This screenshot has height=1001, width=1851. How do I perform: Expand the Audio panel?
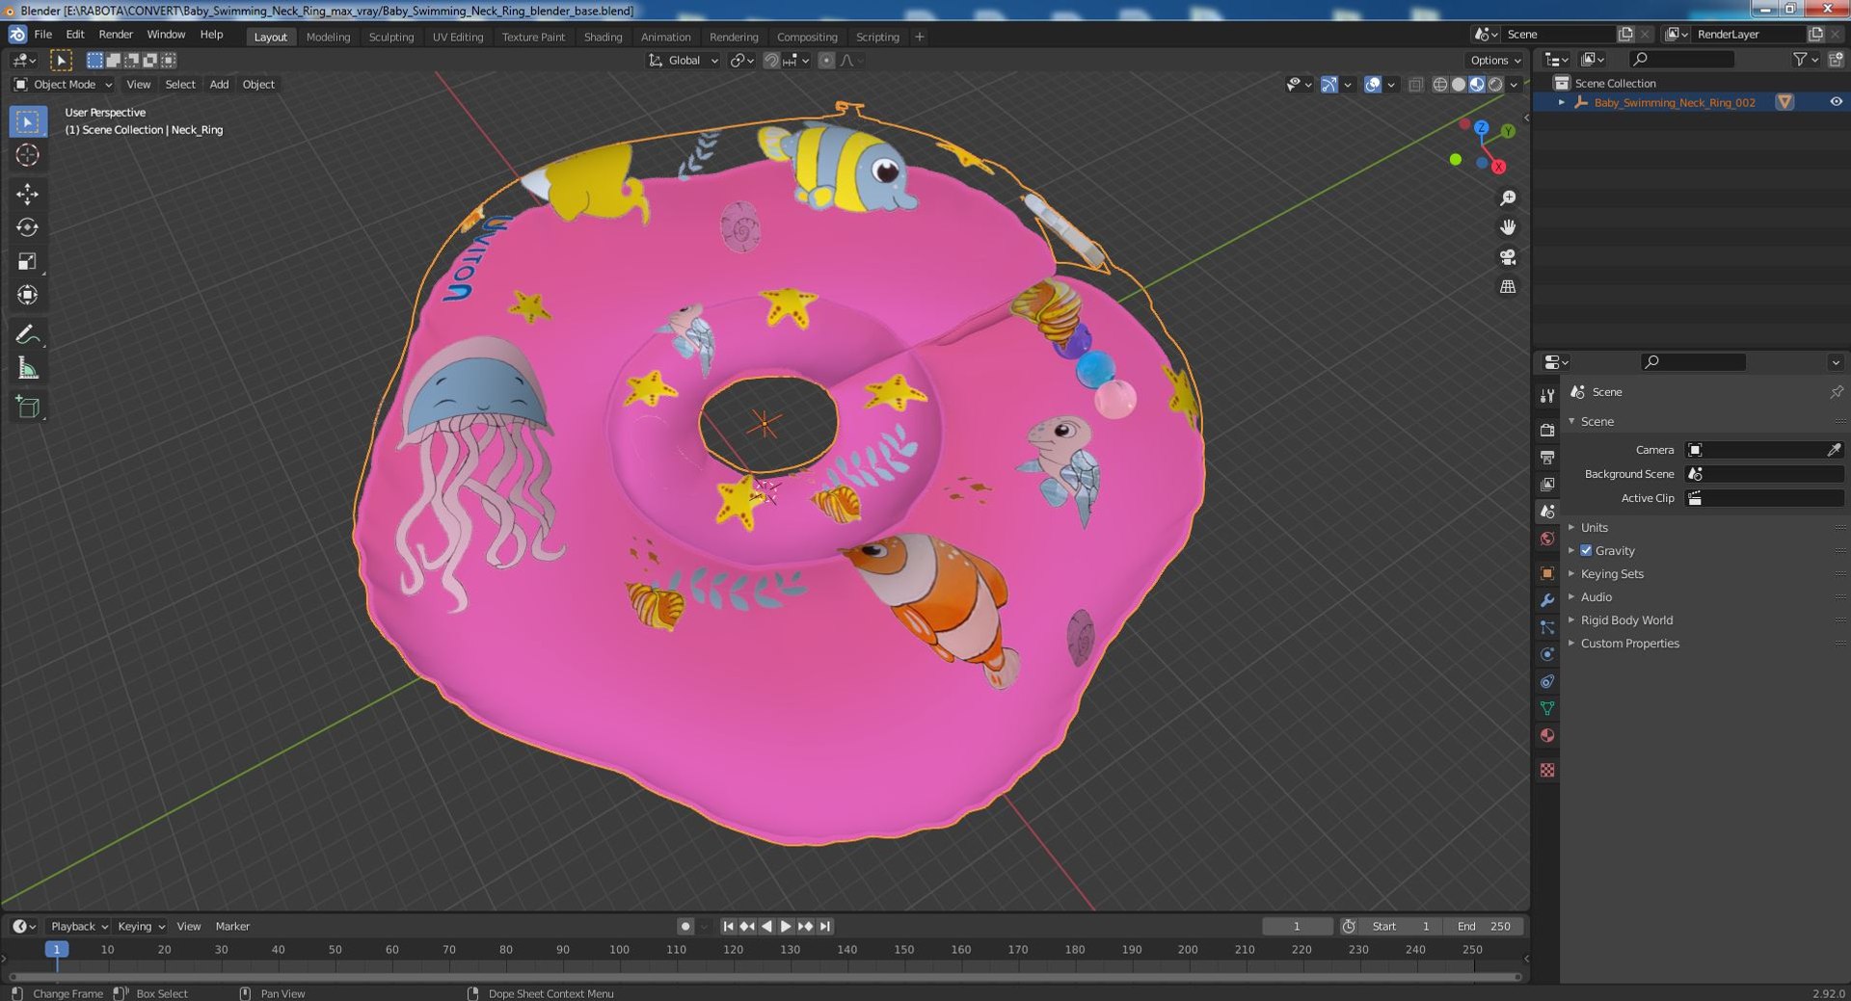pyautogui.click(x=1596, y=597)
